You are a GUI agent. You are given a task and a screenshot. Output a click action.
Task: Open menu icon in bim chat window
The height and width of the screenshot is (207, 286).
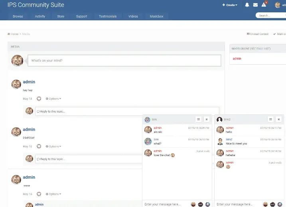(x=198, y=119)
